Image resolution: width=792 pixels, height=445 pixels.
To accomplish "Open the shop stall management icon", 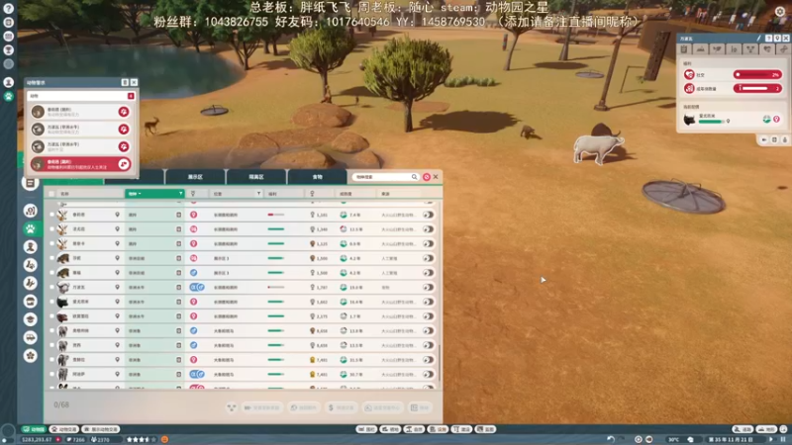I will point(31,302).
